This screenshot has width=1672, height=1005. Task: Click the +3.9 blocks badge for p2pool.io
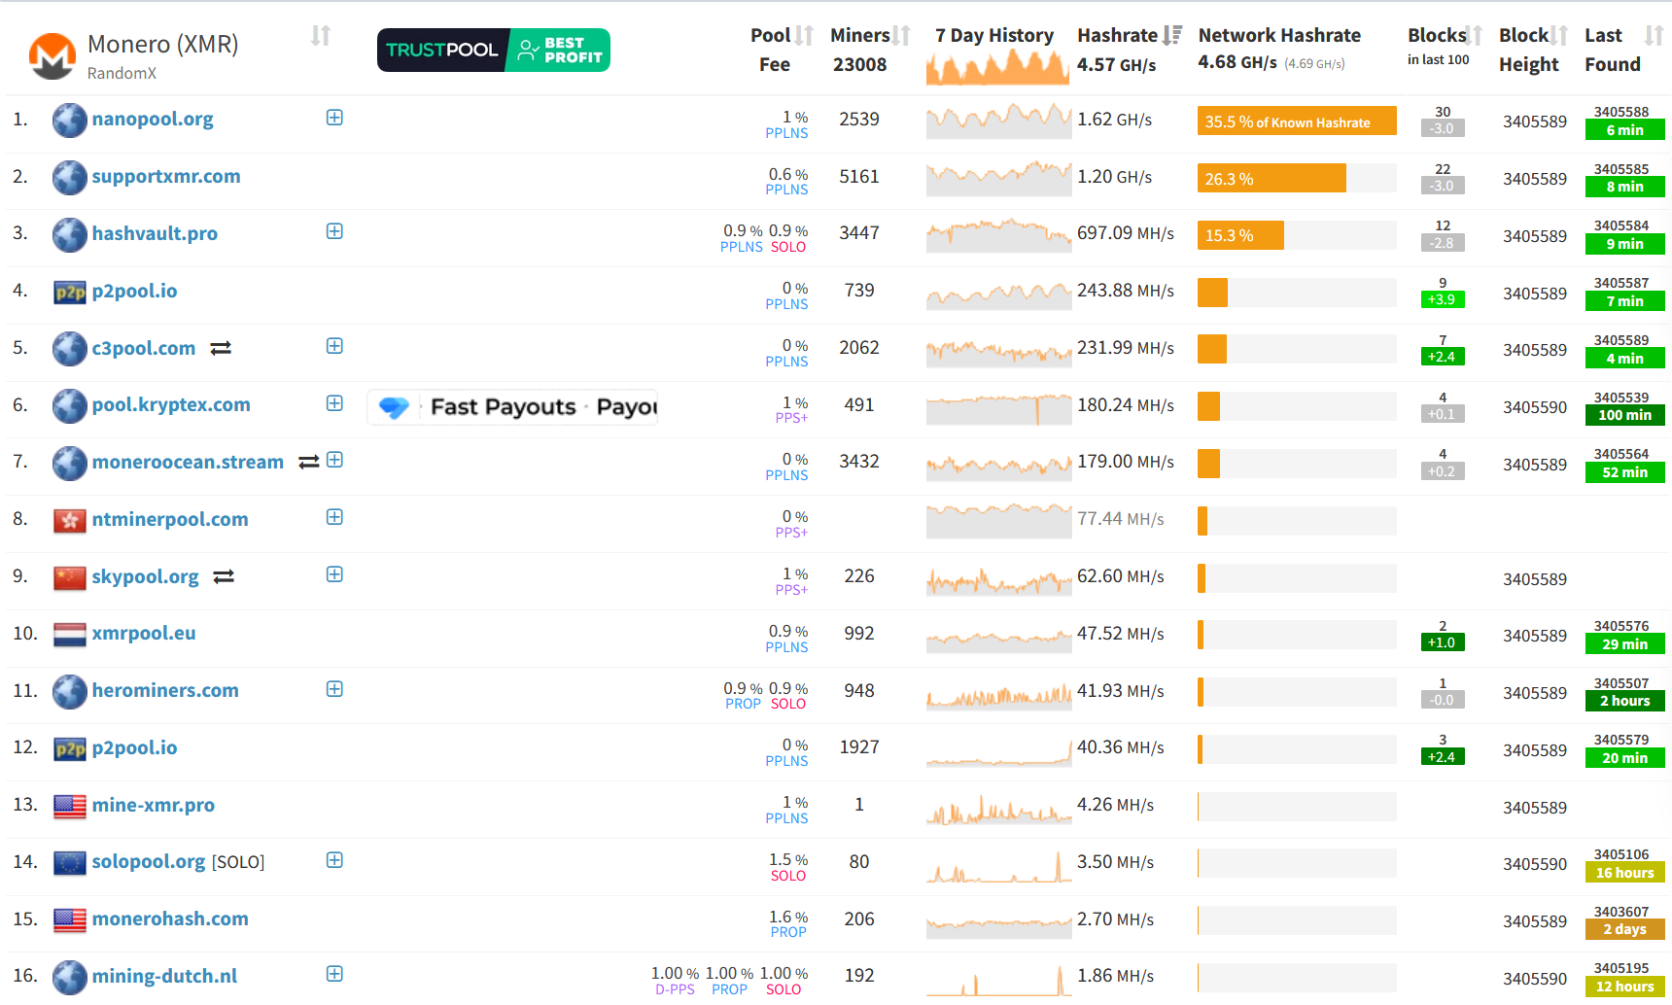[1442, 300]
